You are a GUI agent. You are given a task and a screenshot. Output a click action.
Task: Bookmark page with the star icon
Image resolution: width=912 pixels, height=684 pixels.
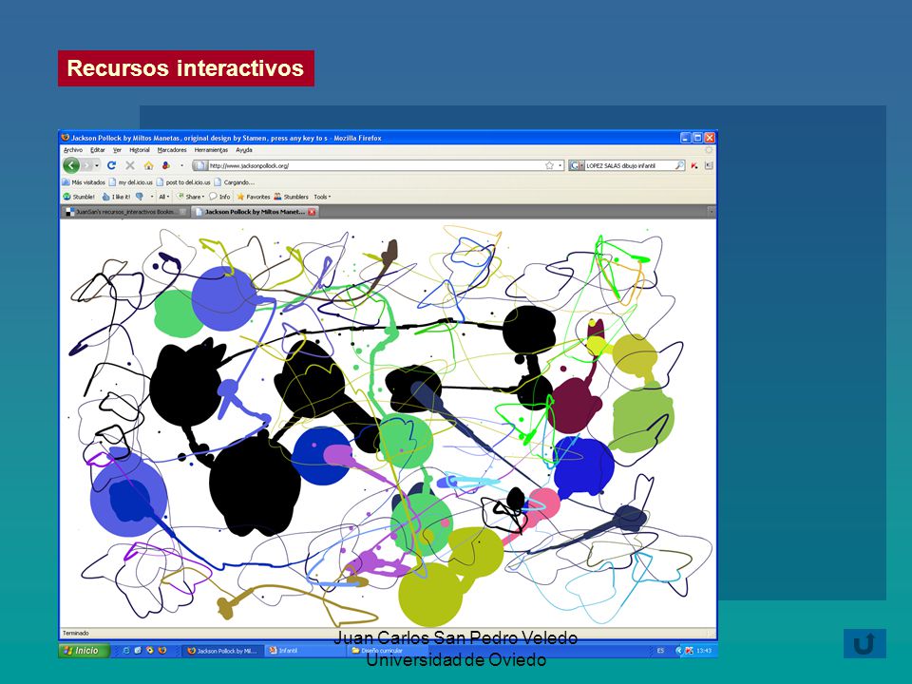(x=549, y=165)
